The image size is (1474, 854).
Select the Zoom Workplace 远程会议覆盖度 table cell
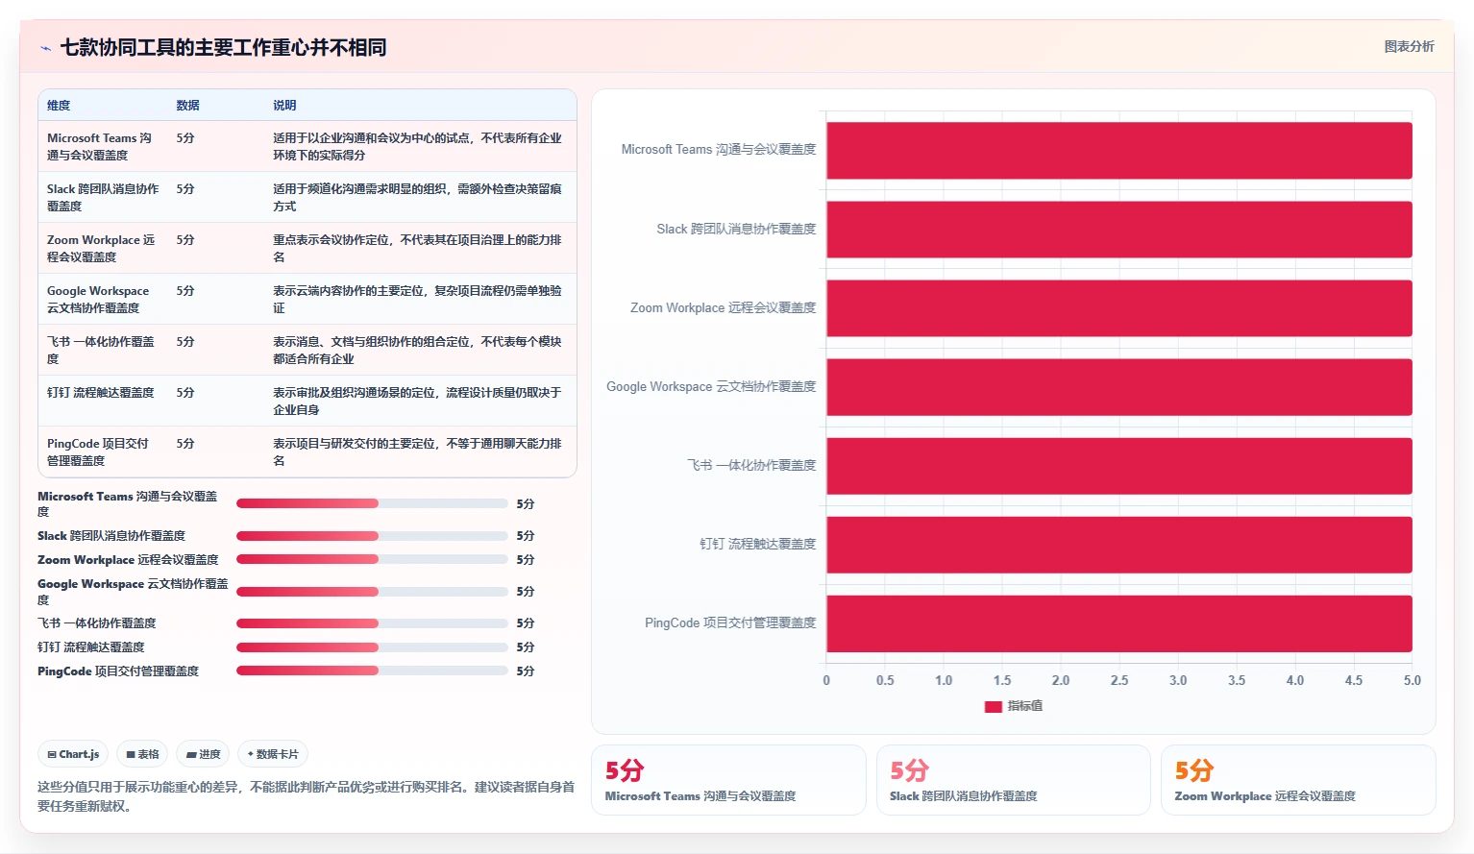tap(101, 248)
